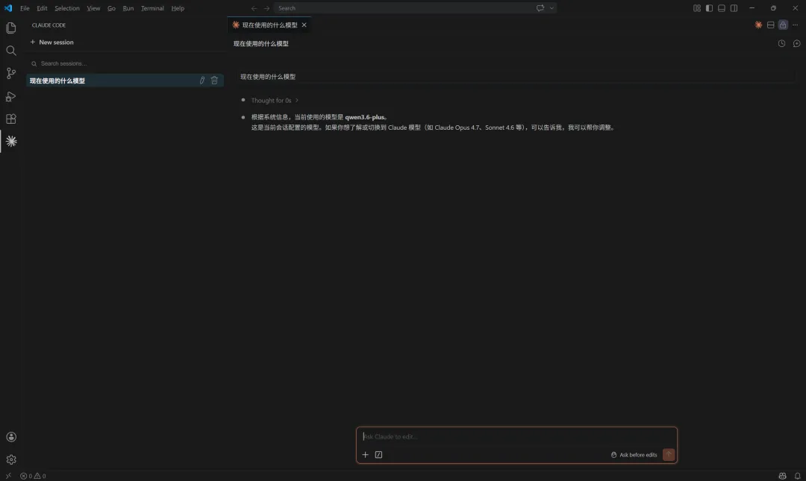
Task: Start new chat with plus bubble icon
Action: (x=796, y=44)
